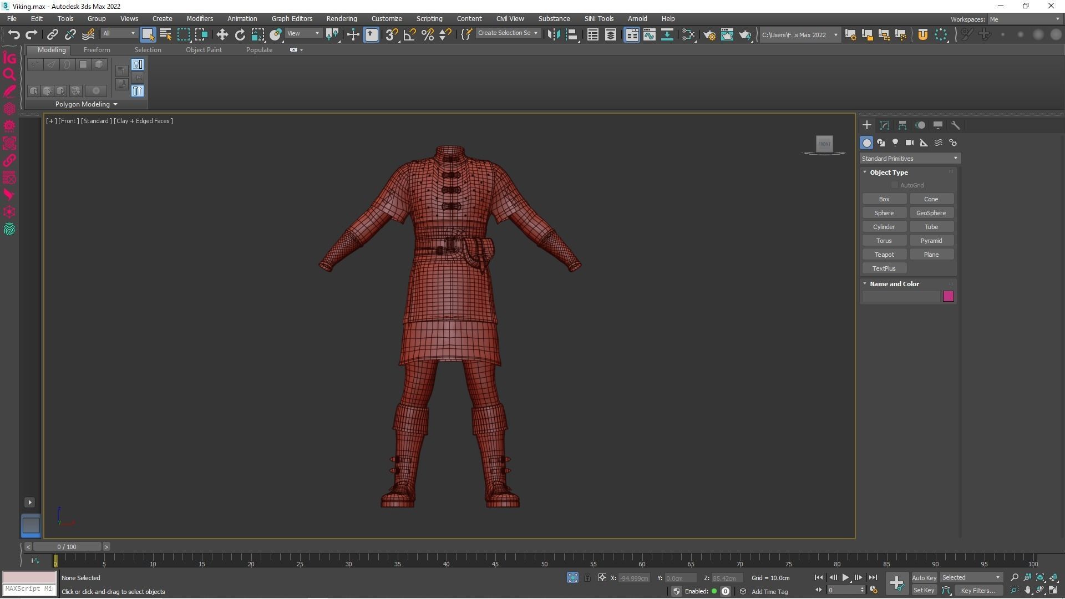Click the MAXScript Mini listener field
The width and height of the screenshot is (1065, 599).
point(29,589)
